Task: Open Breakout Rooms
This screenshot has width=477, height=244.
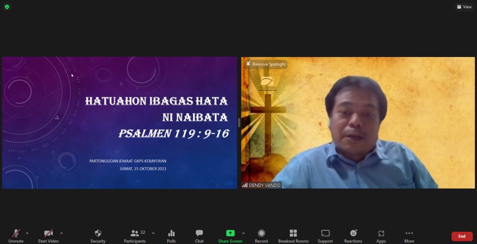Action: click(x=293, y=236)
